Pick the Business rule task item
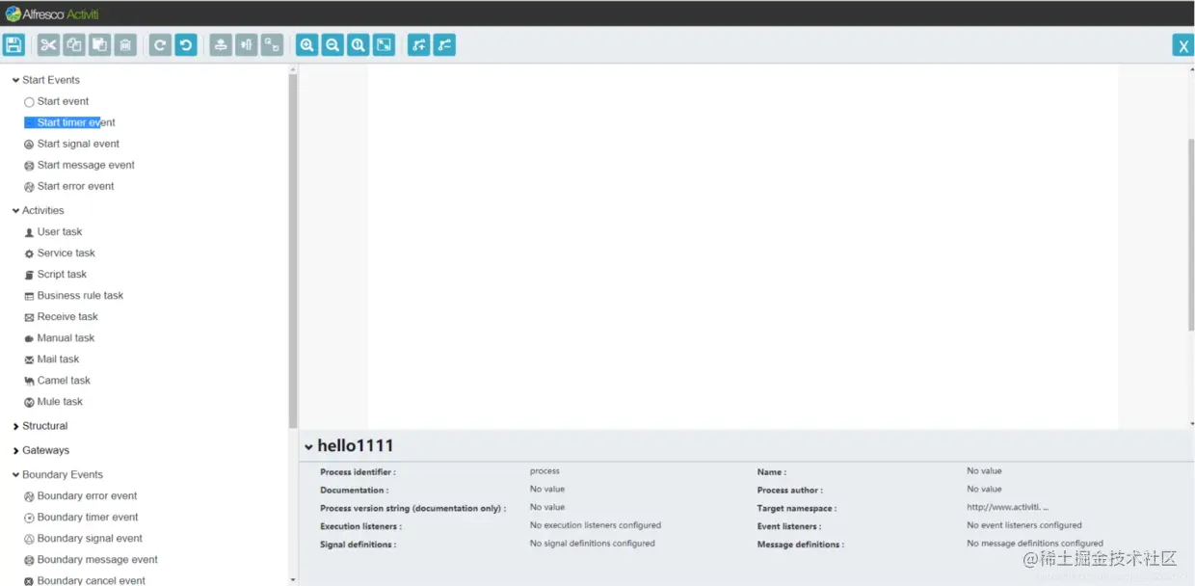This screenshot has width=1195, height=586. 73,295
